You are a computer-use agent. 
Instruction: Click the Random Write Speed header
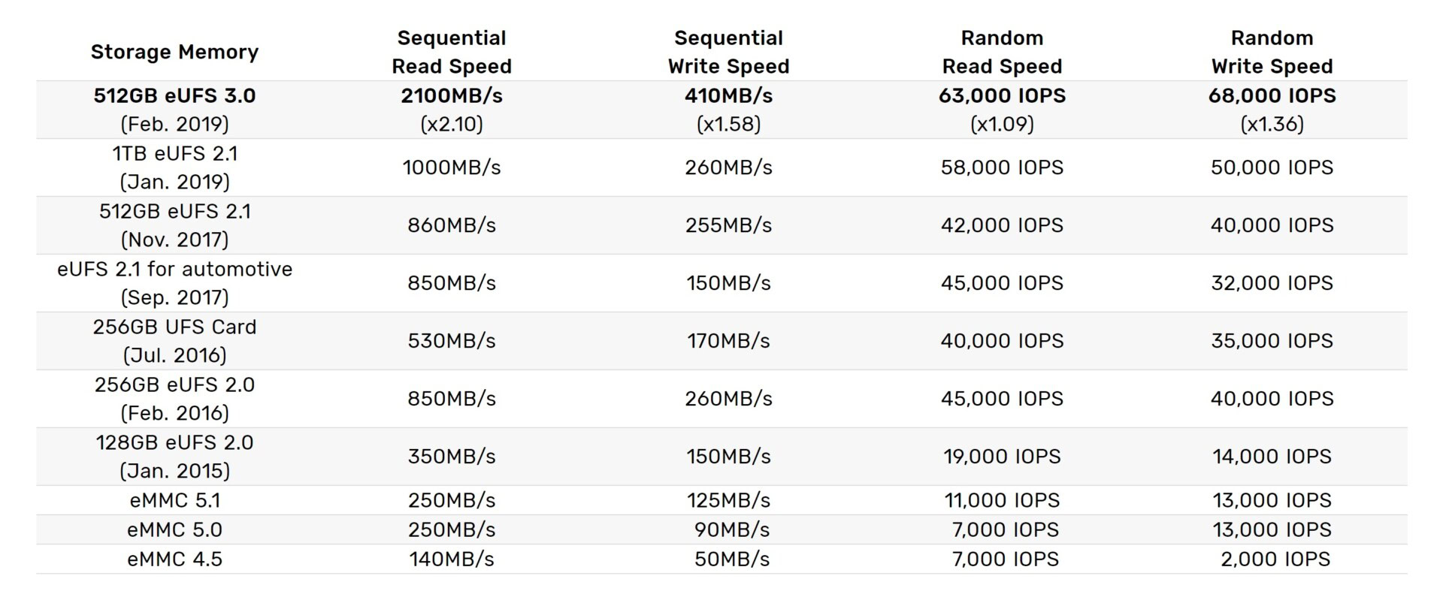[1272, 52]
